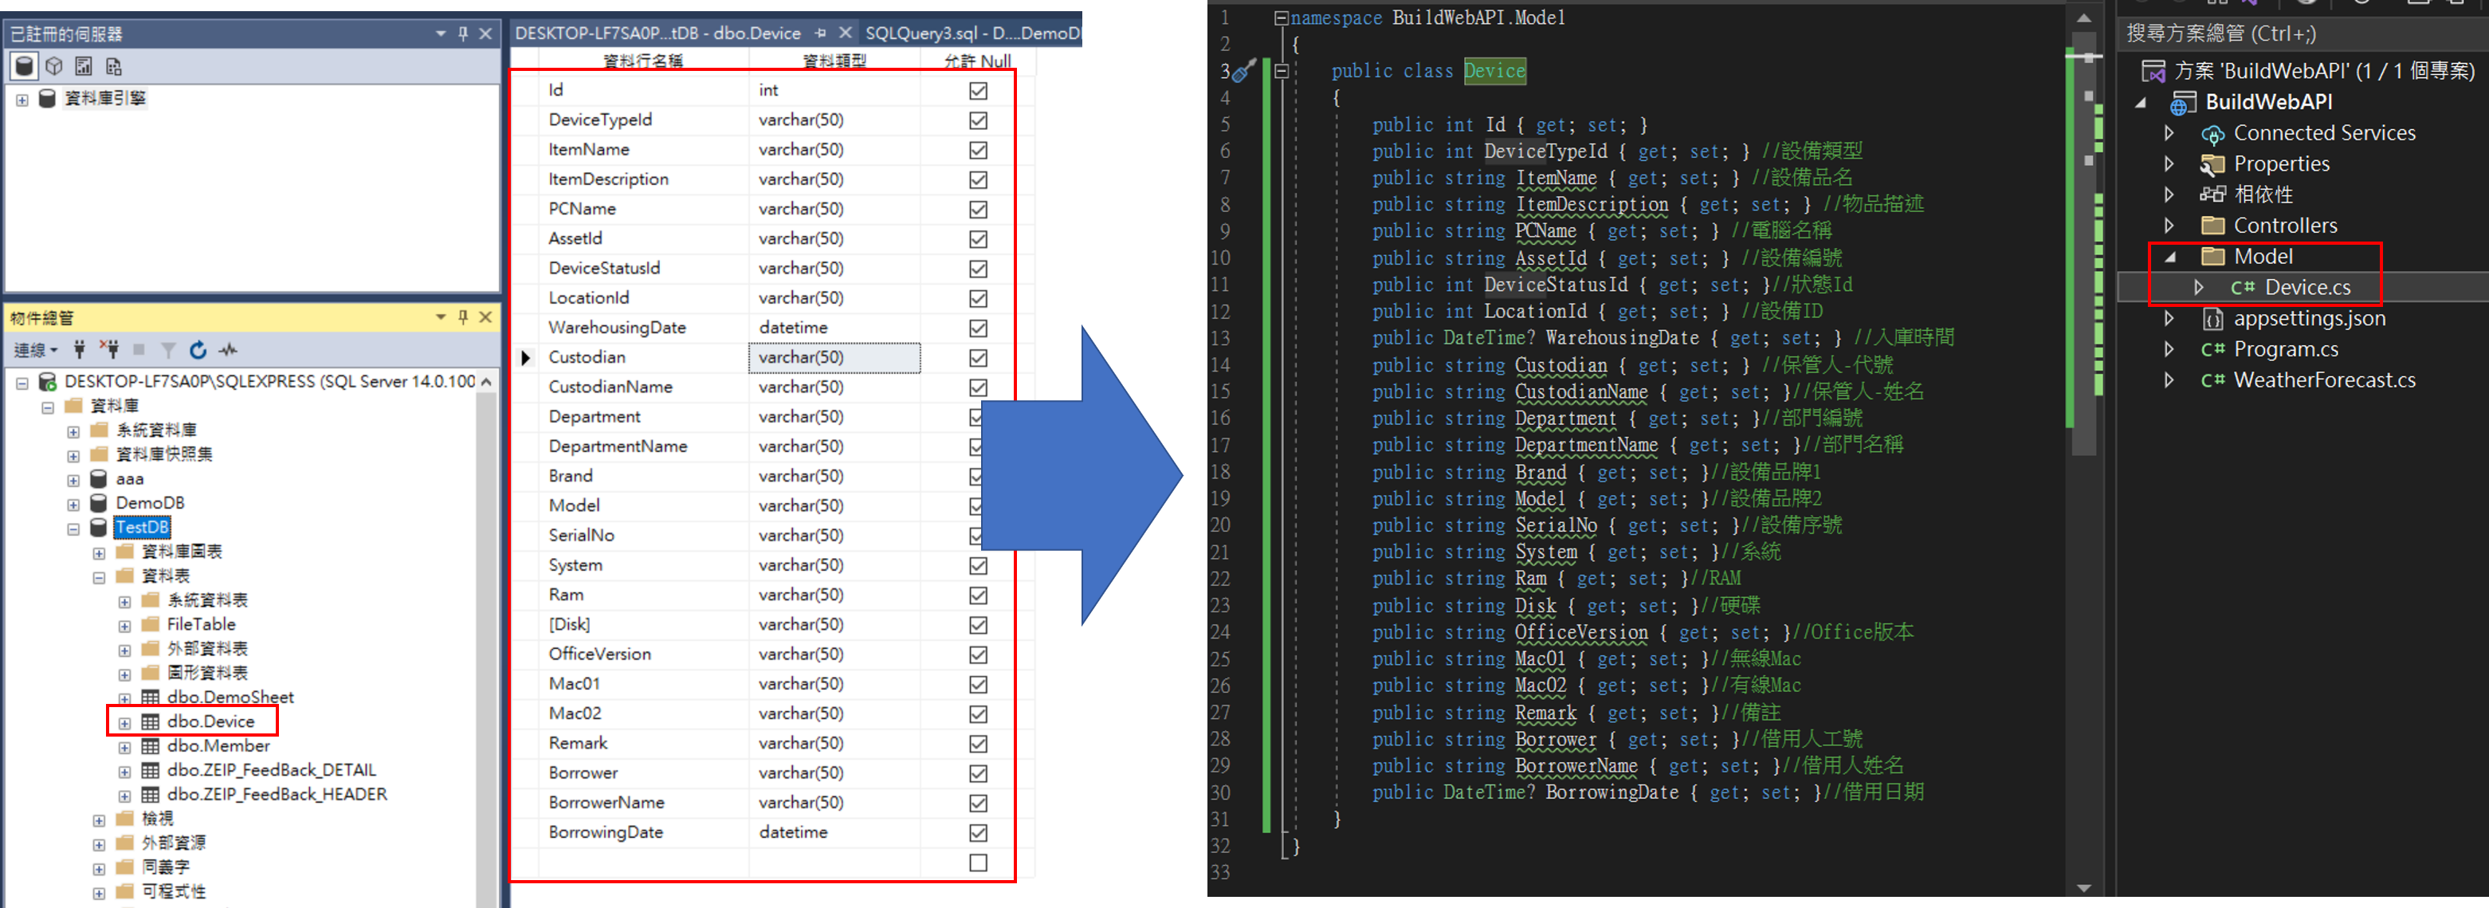Click the dependencies icon in Solution Explorer
Image resolution: width=2489 pixels, height=908 pixels.
[2212, 195]
